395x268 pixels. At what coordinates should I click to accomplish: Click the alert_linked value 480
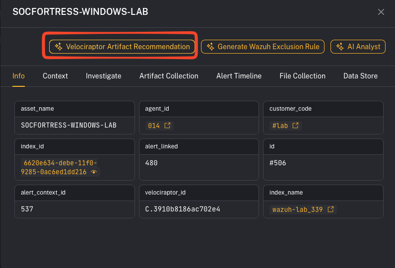click(x=151, y=163)
